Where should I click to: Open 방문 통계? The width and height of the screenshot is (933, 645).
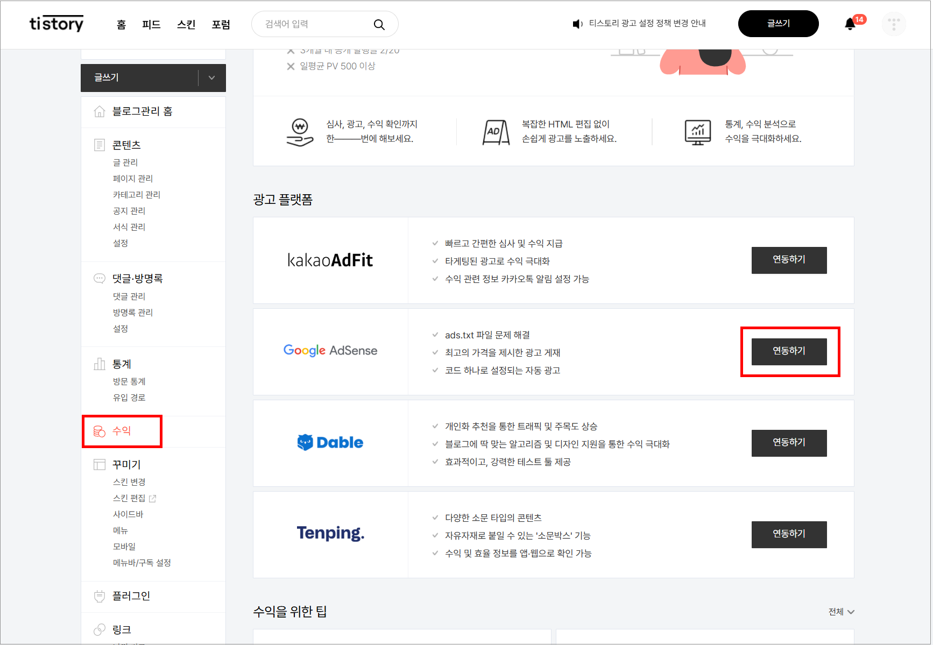pos(129,381)
